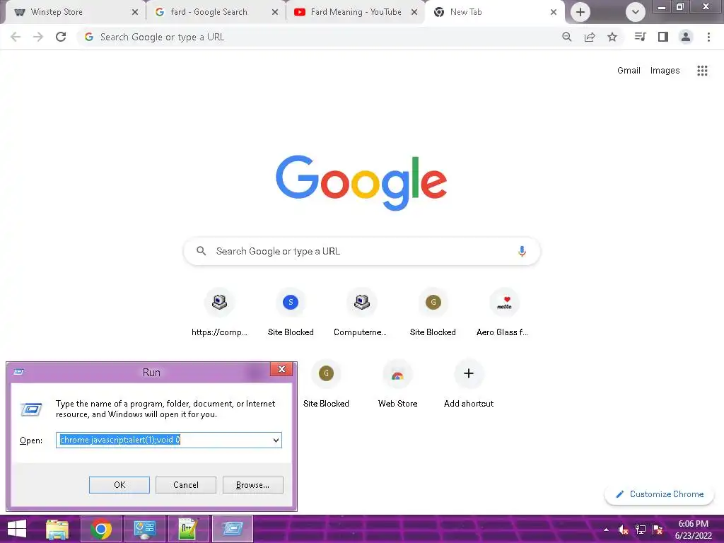
Task: Open File Explorer from the taskbar
Action: pyautogui.click(x=57, y=529)
